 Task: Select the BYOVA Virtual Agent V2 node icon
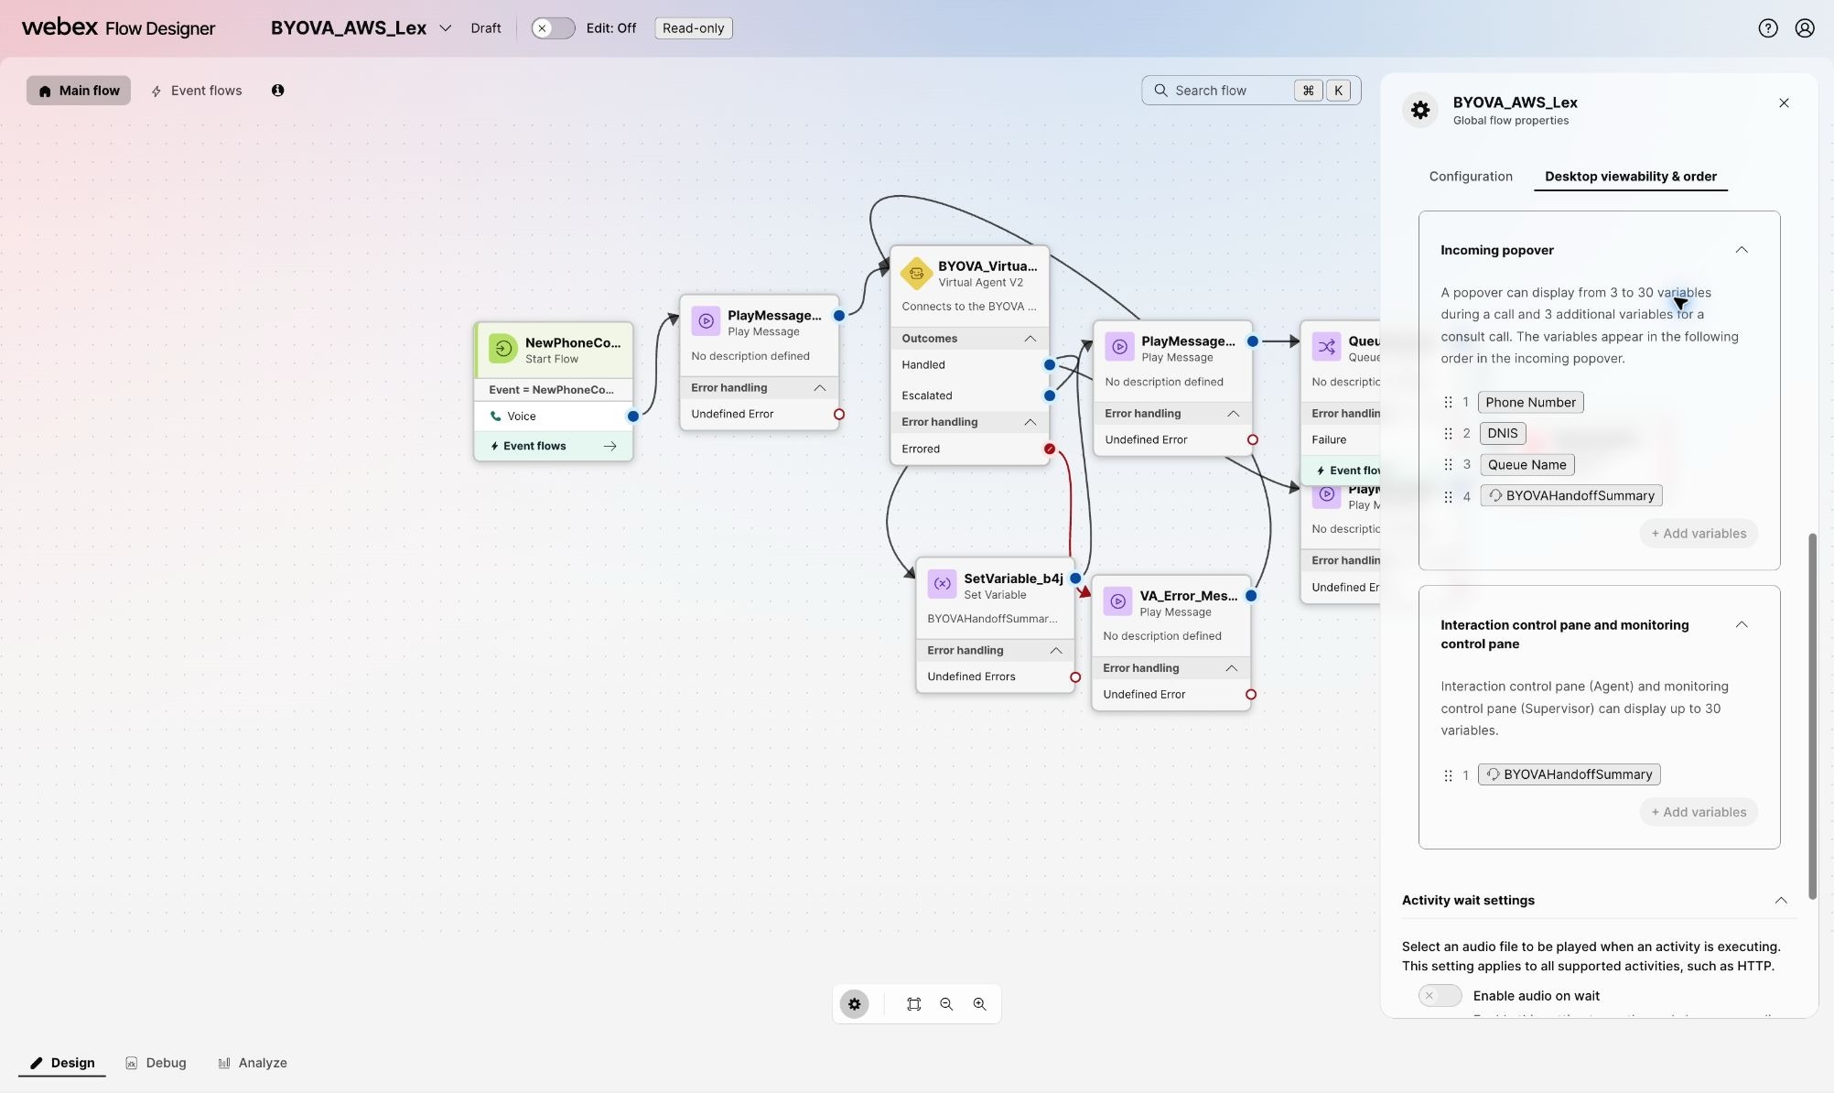(915, 273)
